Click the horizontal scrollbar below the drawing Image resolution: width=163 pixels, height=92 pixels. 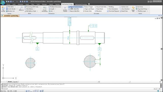(129, 82)
